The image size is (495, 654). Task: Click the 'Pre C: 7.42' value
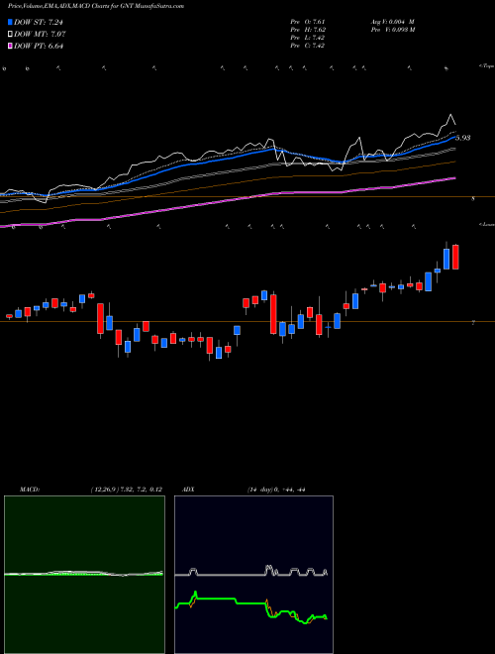308,46
